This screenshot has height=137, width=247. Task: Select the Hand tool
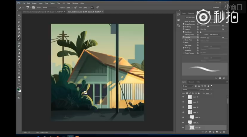(x=19, y=77)
